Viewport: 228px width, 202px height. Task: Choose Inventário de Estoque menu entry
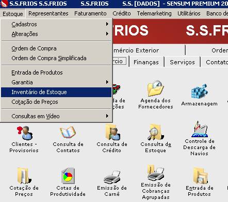(56, 92)
